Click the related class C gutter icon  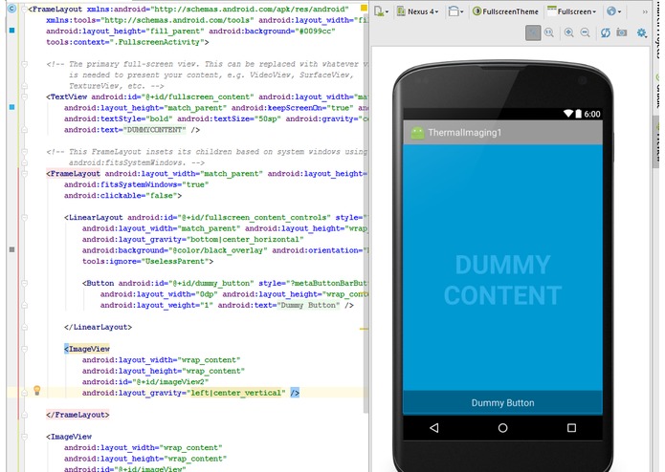pos(11,9)
